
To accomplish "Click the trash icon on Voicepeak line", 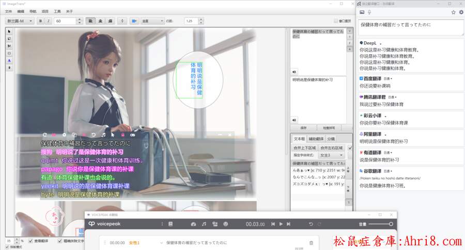I will (x=311, y=242).
